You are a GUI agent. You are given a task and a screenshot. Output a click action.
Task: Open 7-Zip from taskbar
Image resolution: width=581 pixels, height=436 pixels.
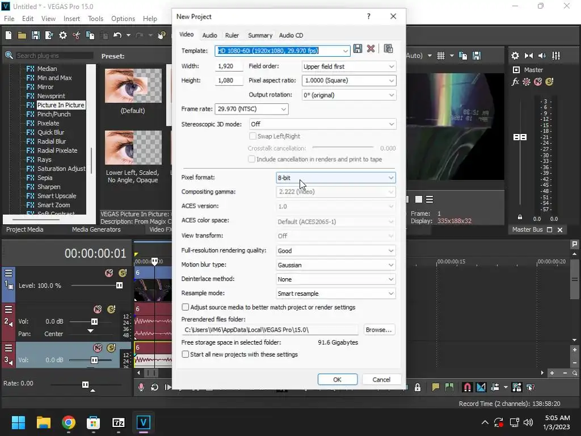118,422
